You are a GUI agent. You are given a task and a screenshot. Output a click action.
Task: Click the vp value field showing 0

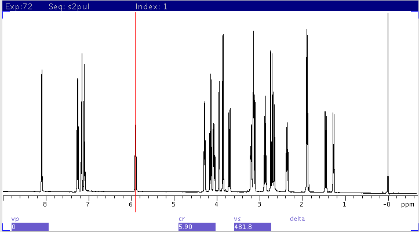pos(30,227)
